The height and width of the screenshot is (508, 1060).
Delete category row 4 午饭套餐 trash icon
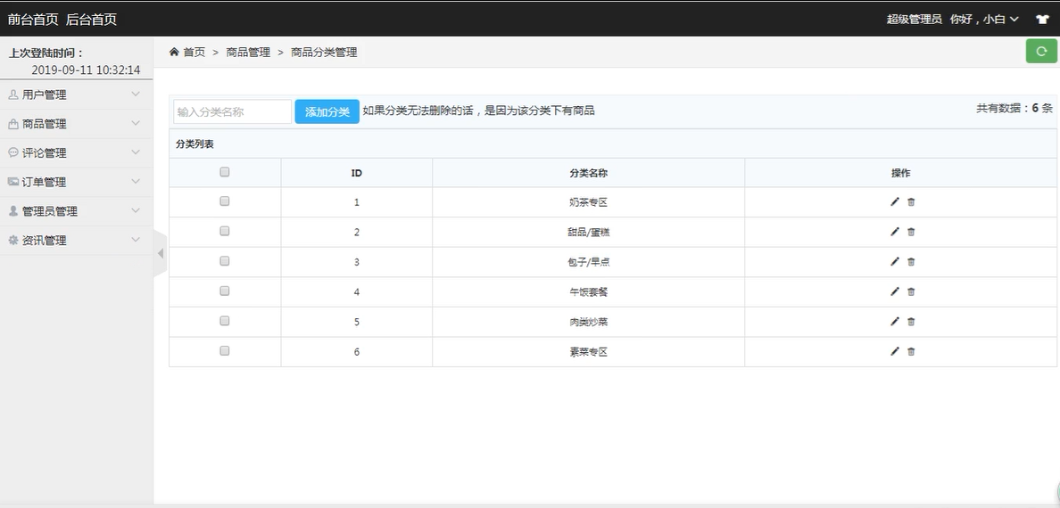(x=911, y=291)
